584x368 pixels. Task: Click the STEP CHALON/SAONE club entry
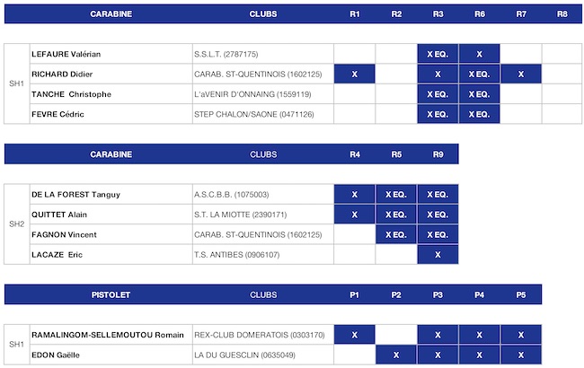[x=254, y=114]
